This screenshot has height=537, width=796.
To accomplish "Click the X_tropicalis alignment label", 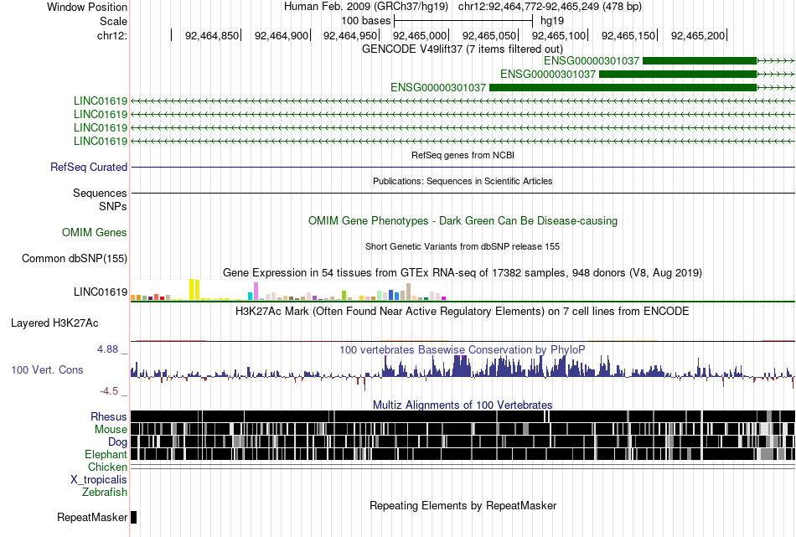I will [99, 480].
